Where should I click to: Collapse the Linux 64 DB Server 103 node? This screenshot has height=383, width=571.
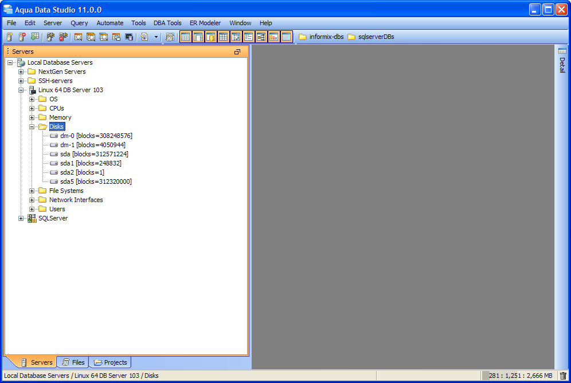tap(21, 90)
